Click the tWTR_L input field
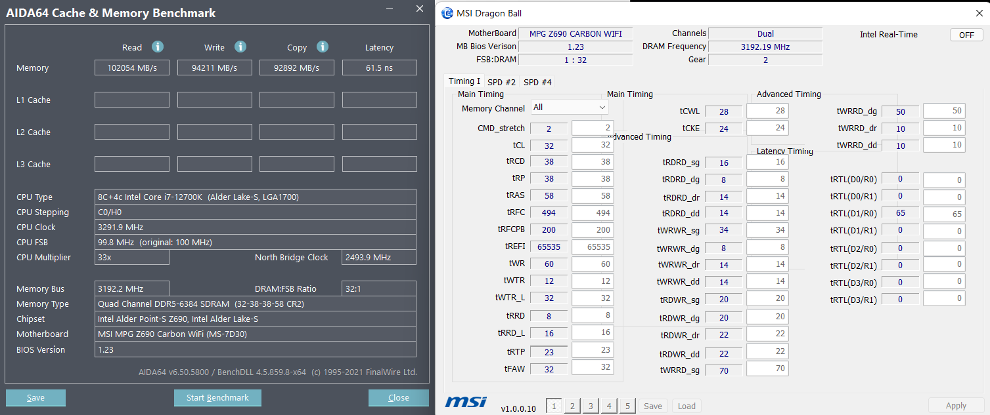 tap(593, 298)
